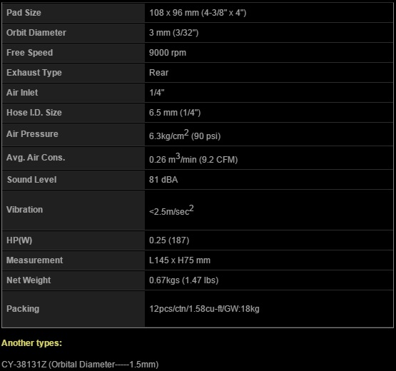Select the 'Packing' label
Image resolution: width=396 pixels, height=371 pixels.
coord(23,309)
